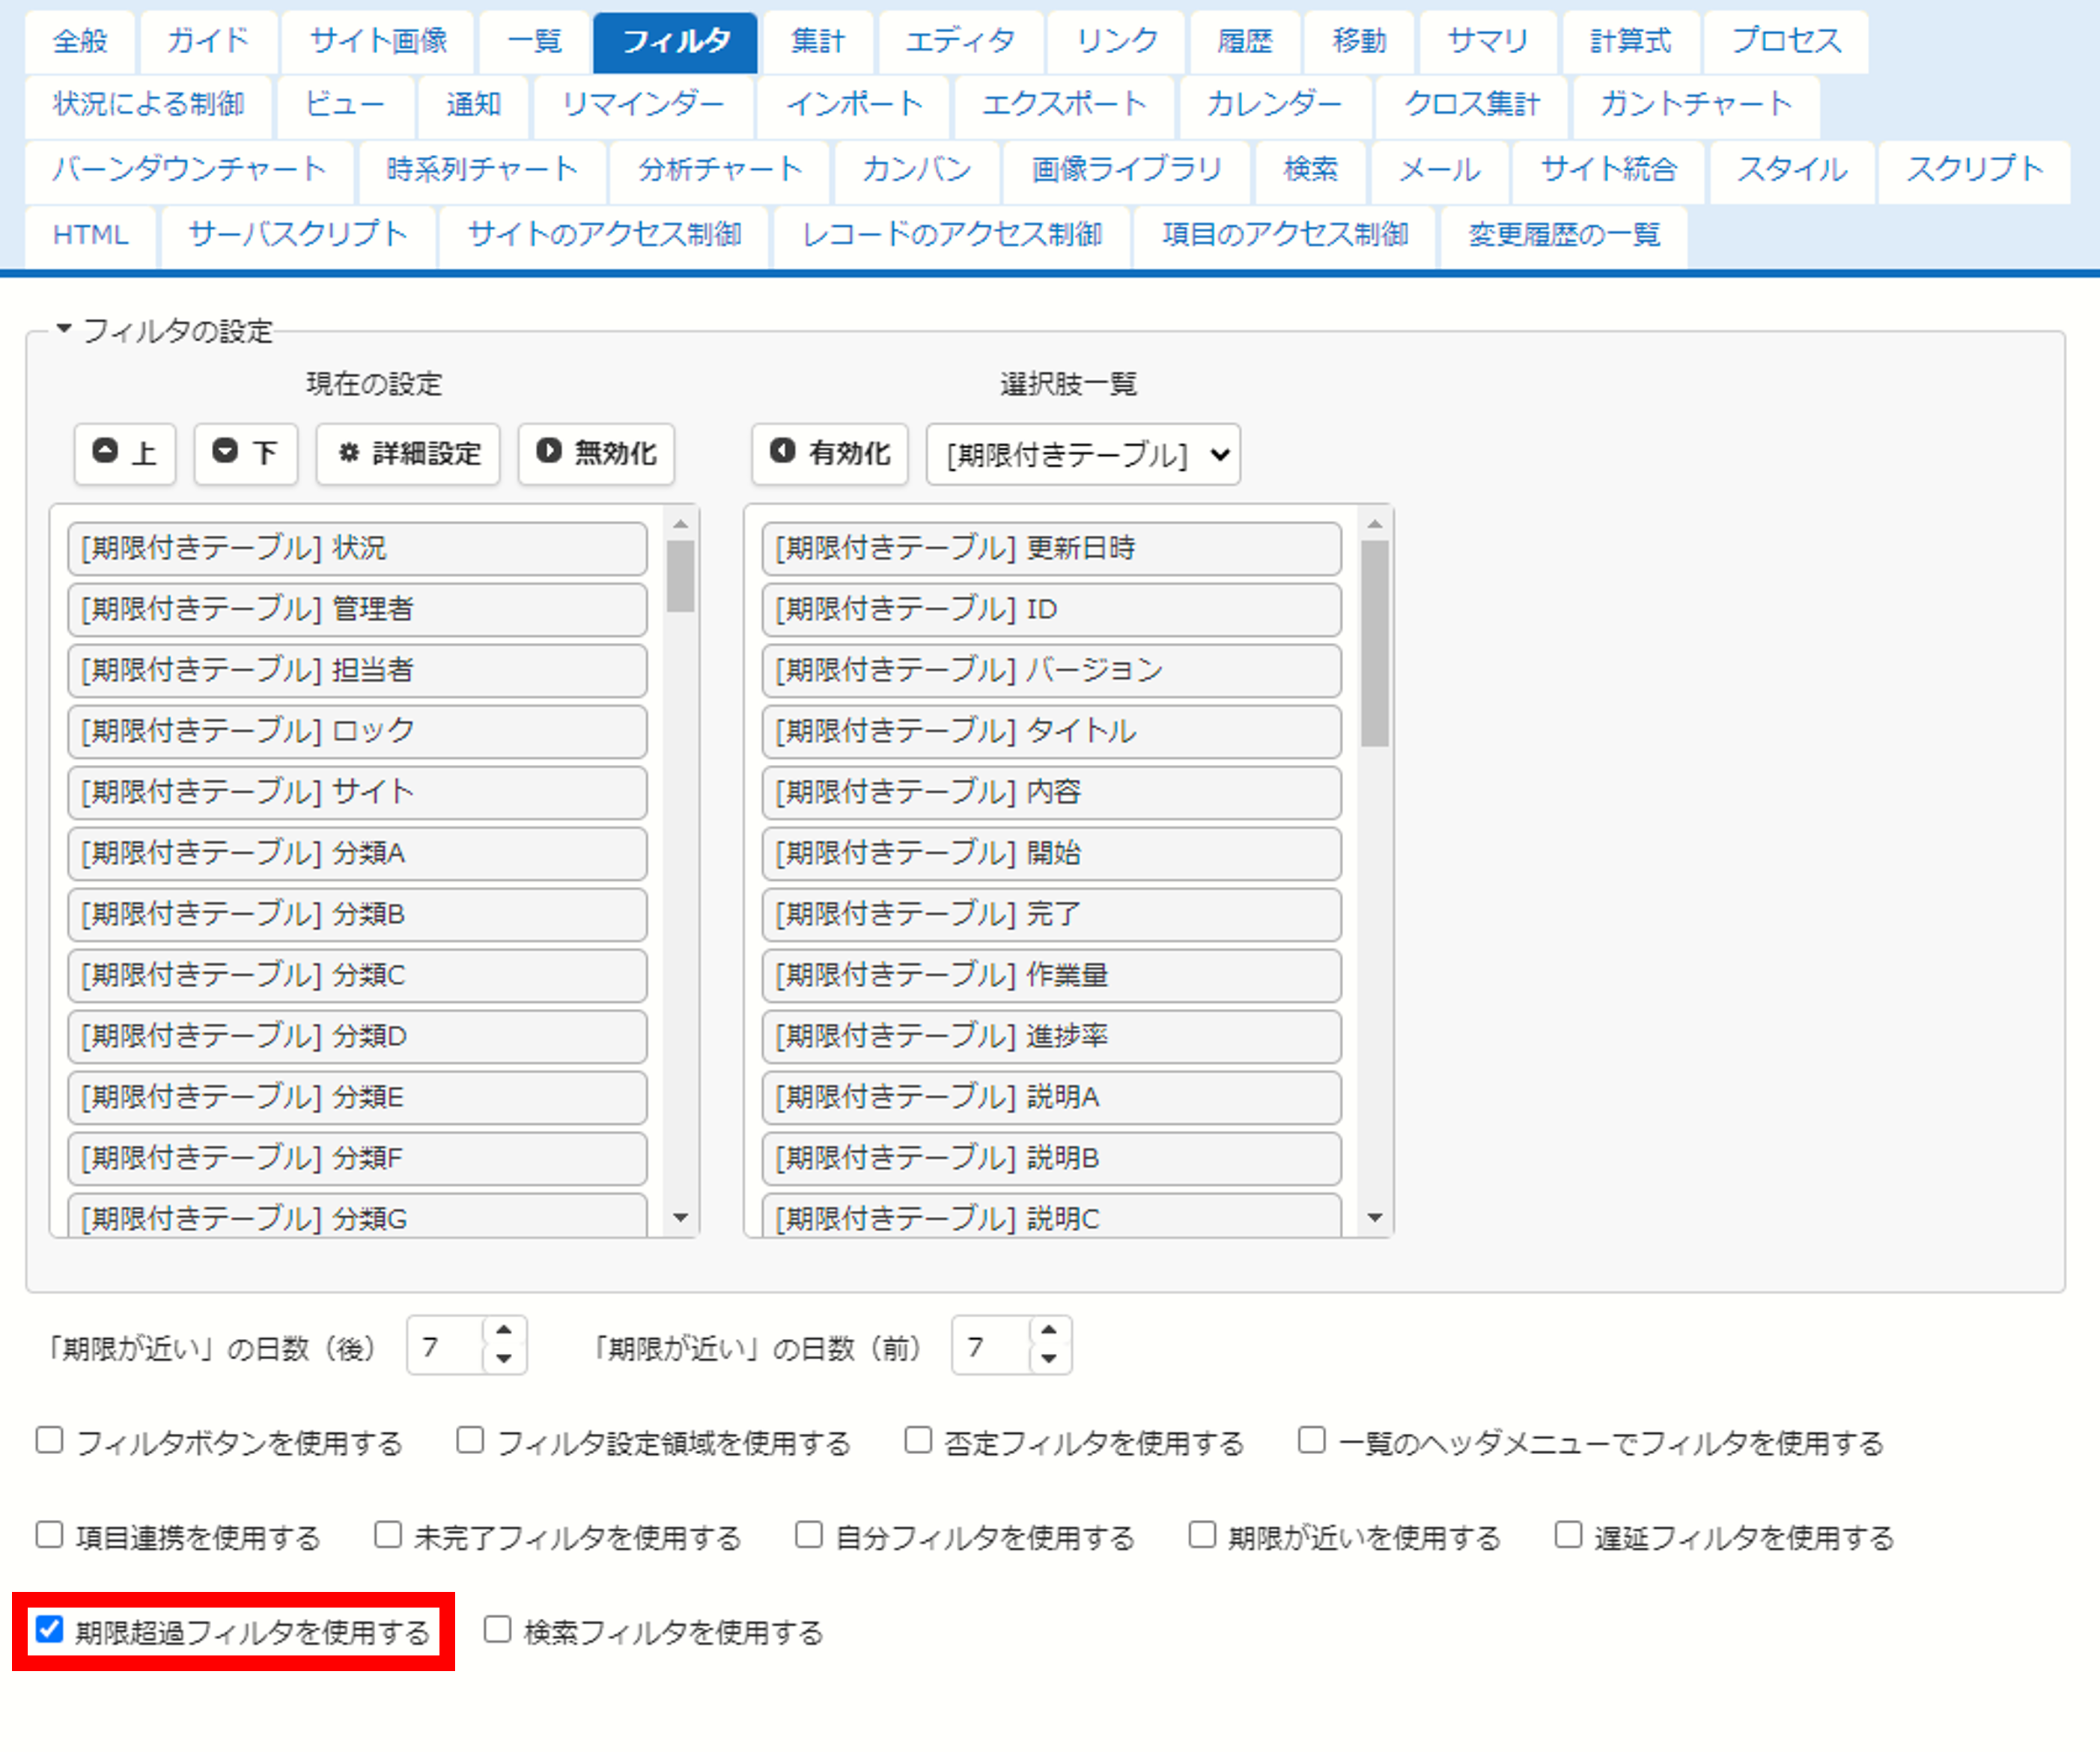Decrease 「期限が近い」の日数（前） value
2100x1752 pixels.
pos(1049,1358)
